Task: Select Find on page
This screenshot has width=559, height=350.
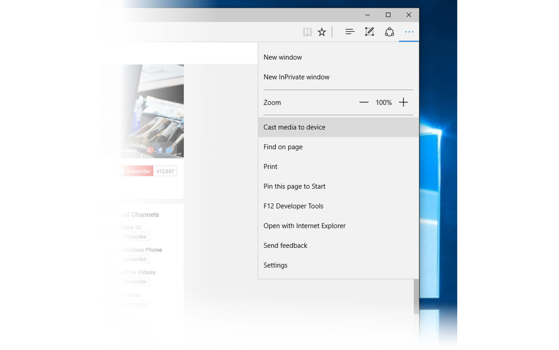Action: click(x=283, y=147)
